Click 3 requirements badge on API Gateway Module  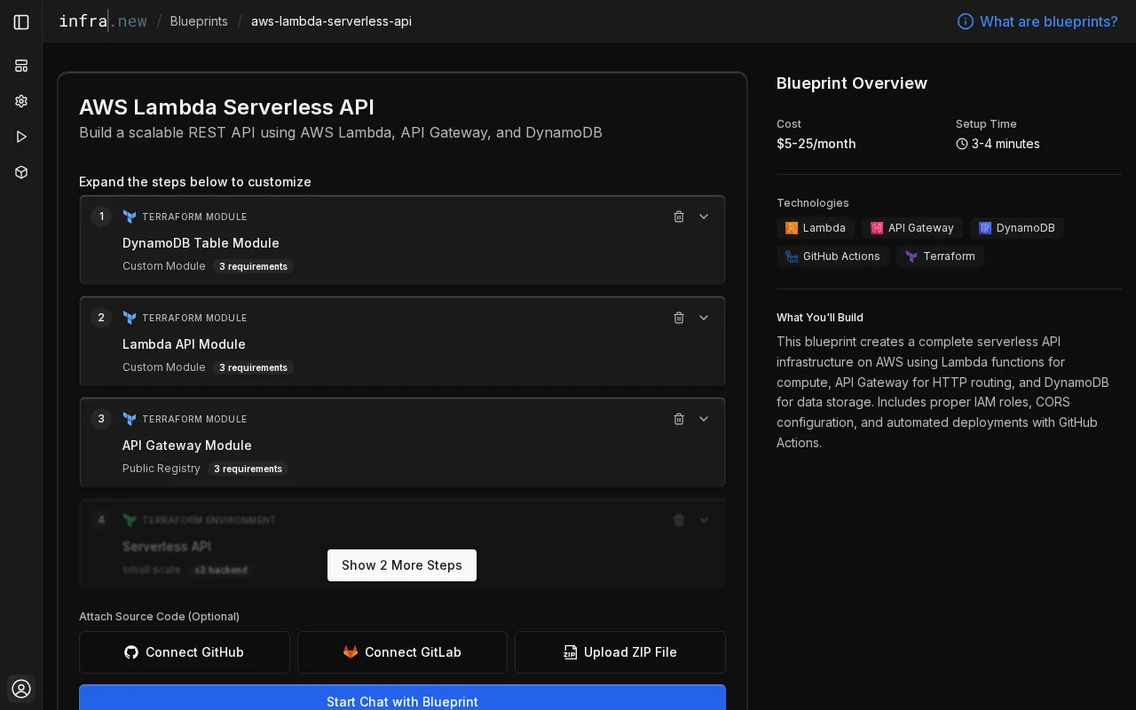coord(248,469)
